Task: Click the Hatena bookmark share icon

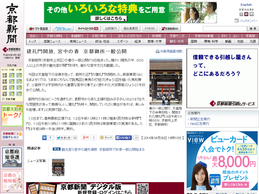Action: pyautogui.click(x=44, y=138)
